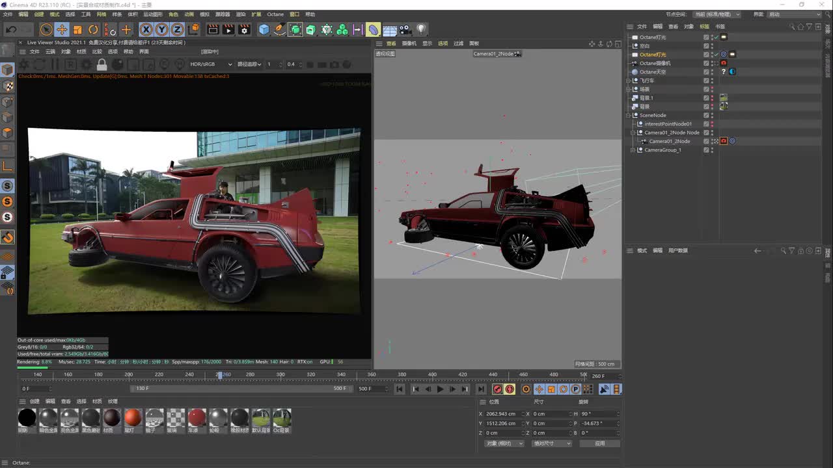This screenshot has width=833, height=468.
Task: Toggle X-axis lock button
Action: point(146,29)
